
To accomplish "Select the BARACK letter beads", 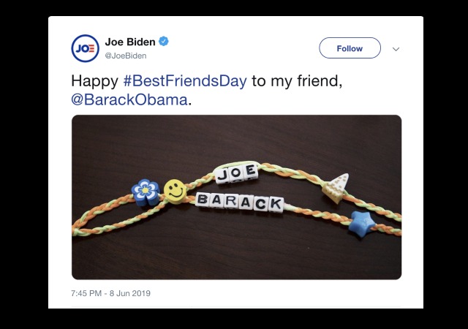I will [x=240, y=203].
